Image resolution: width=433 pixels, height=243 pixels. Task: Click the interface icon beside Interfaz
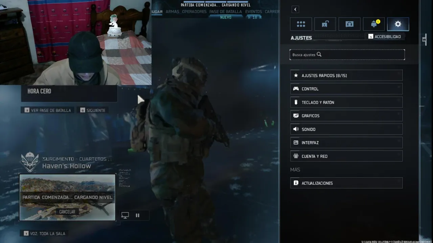pos(296,143)
